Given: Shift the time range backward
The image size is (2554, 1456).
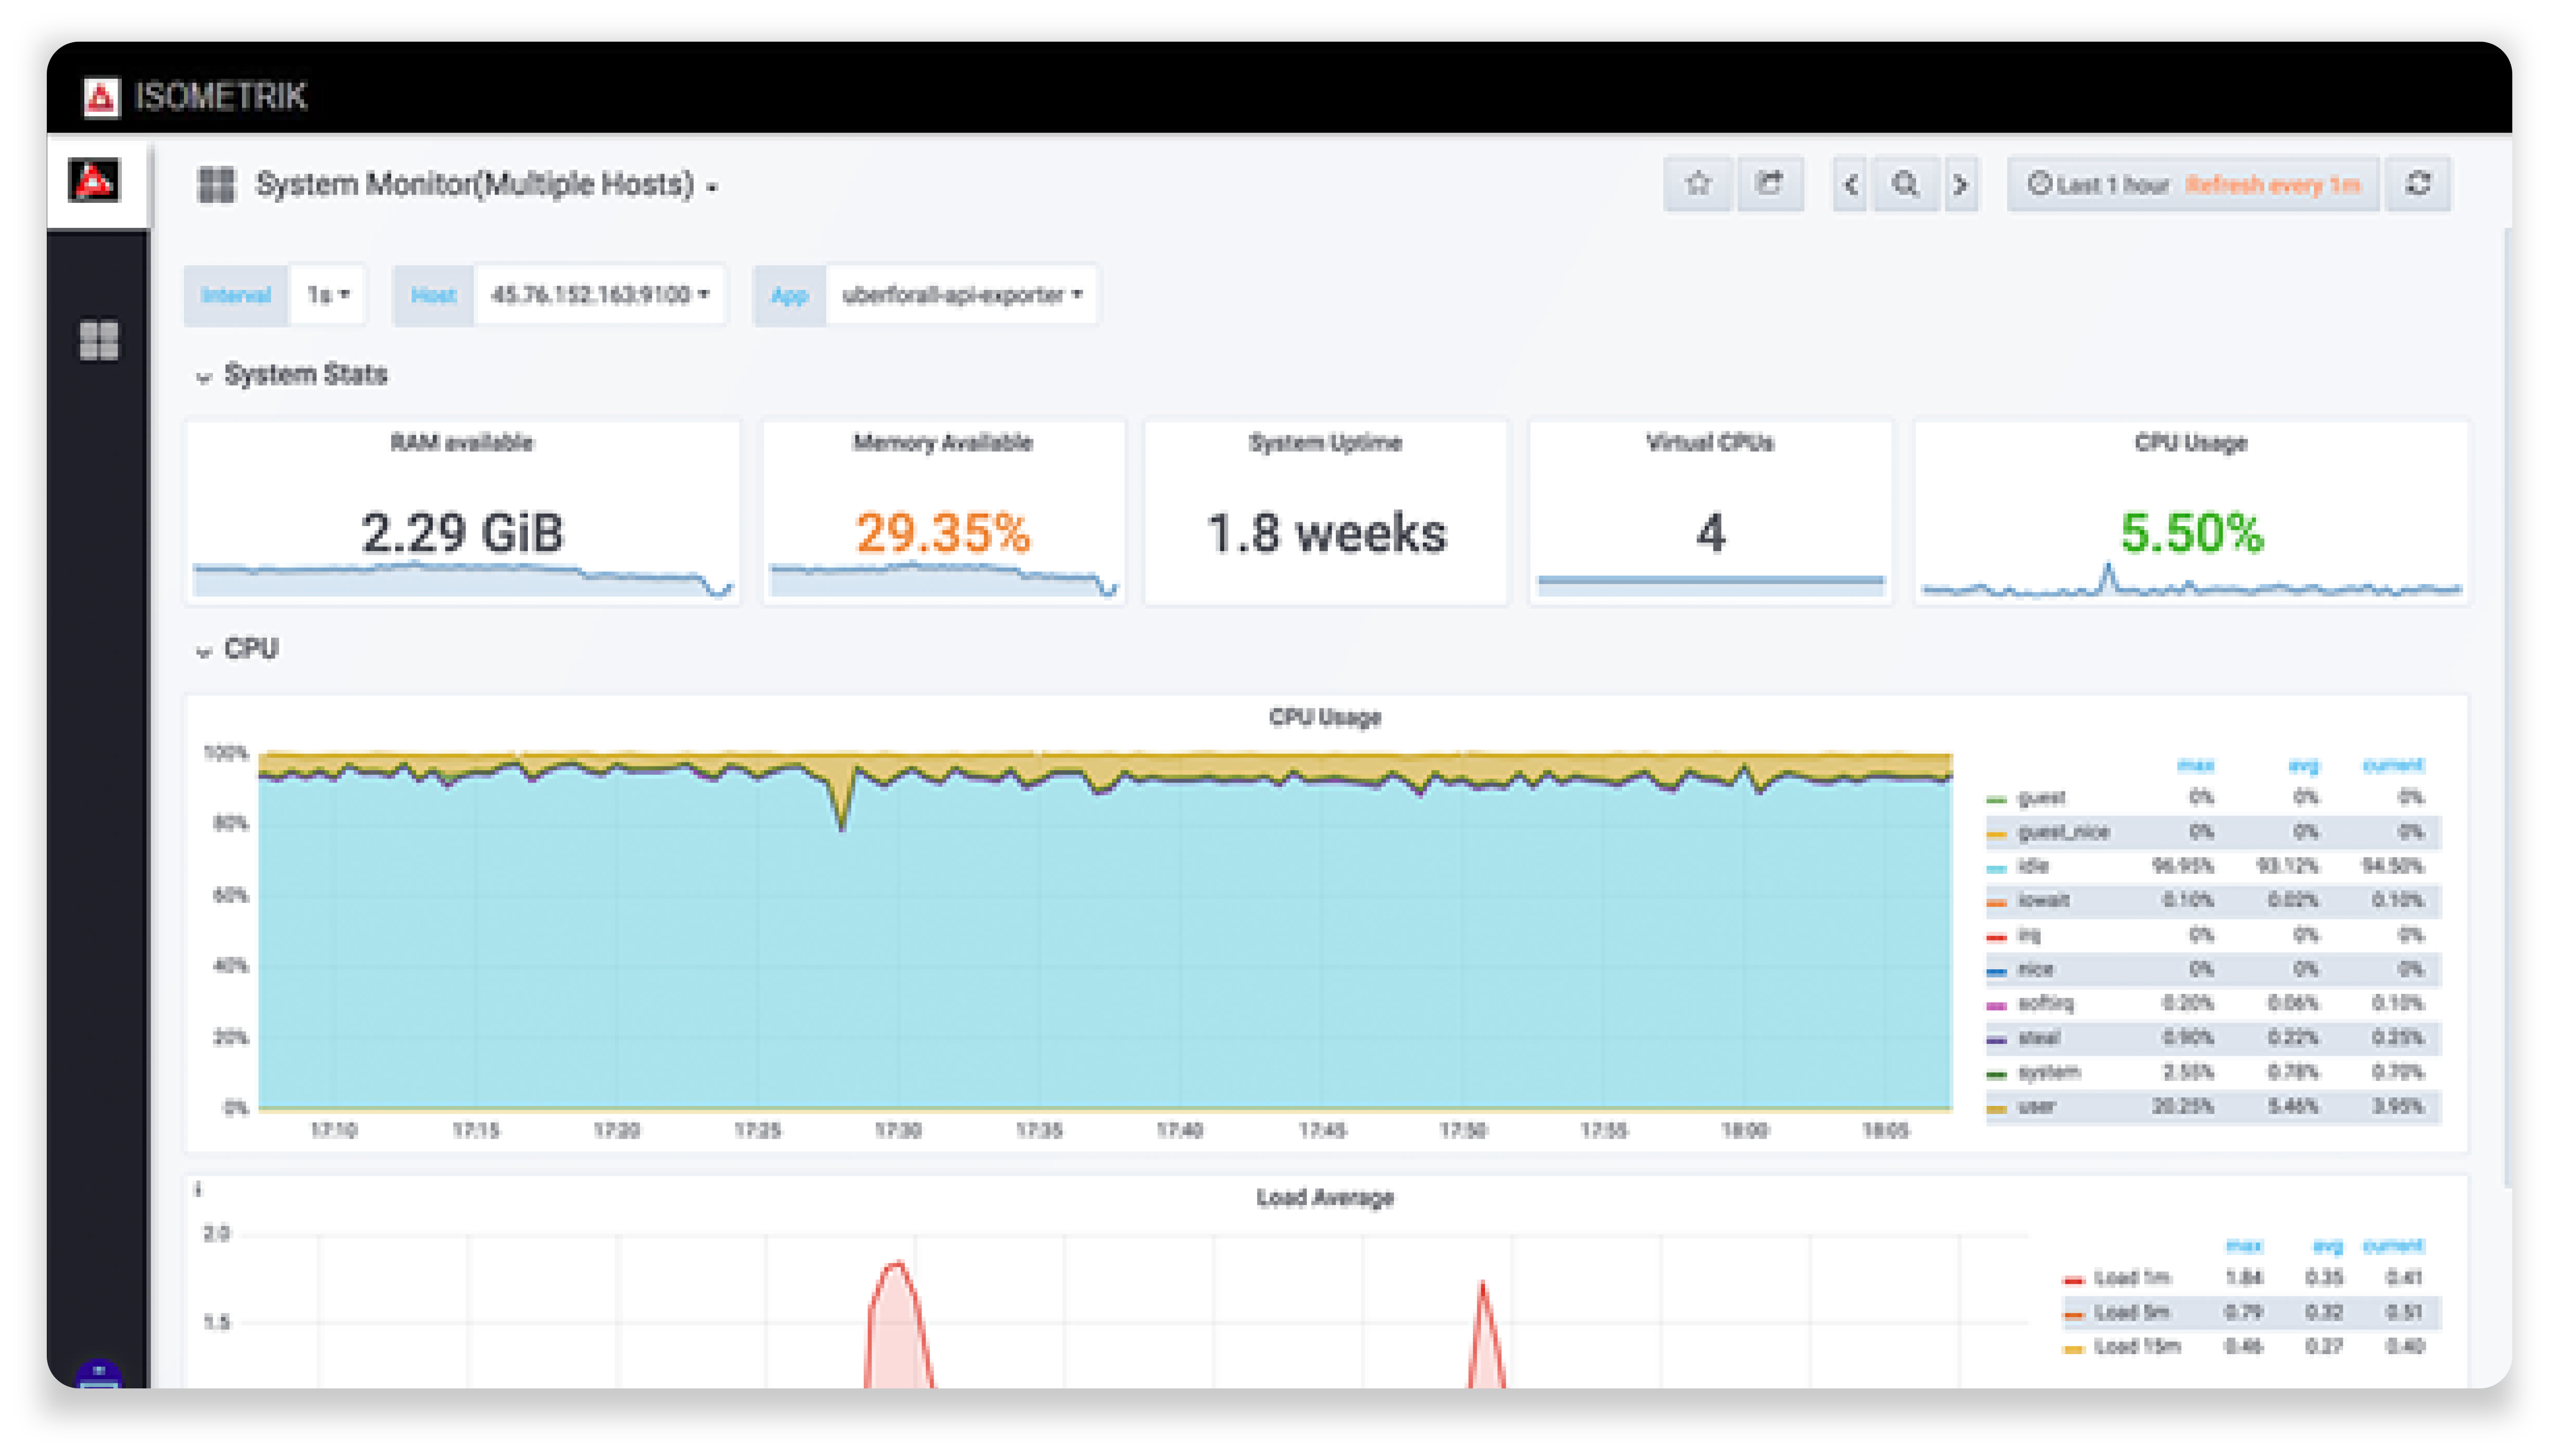Looking at the screenshot, I should [1850, 184].
